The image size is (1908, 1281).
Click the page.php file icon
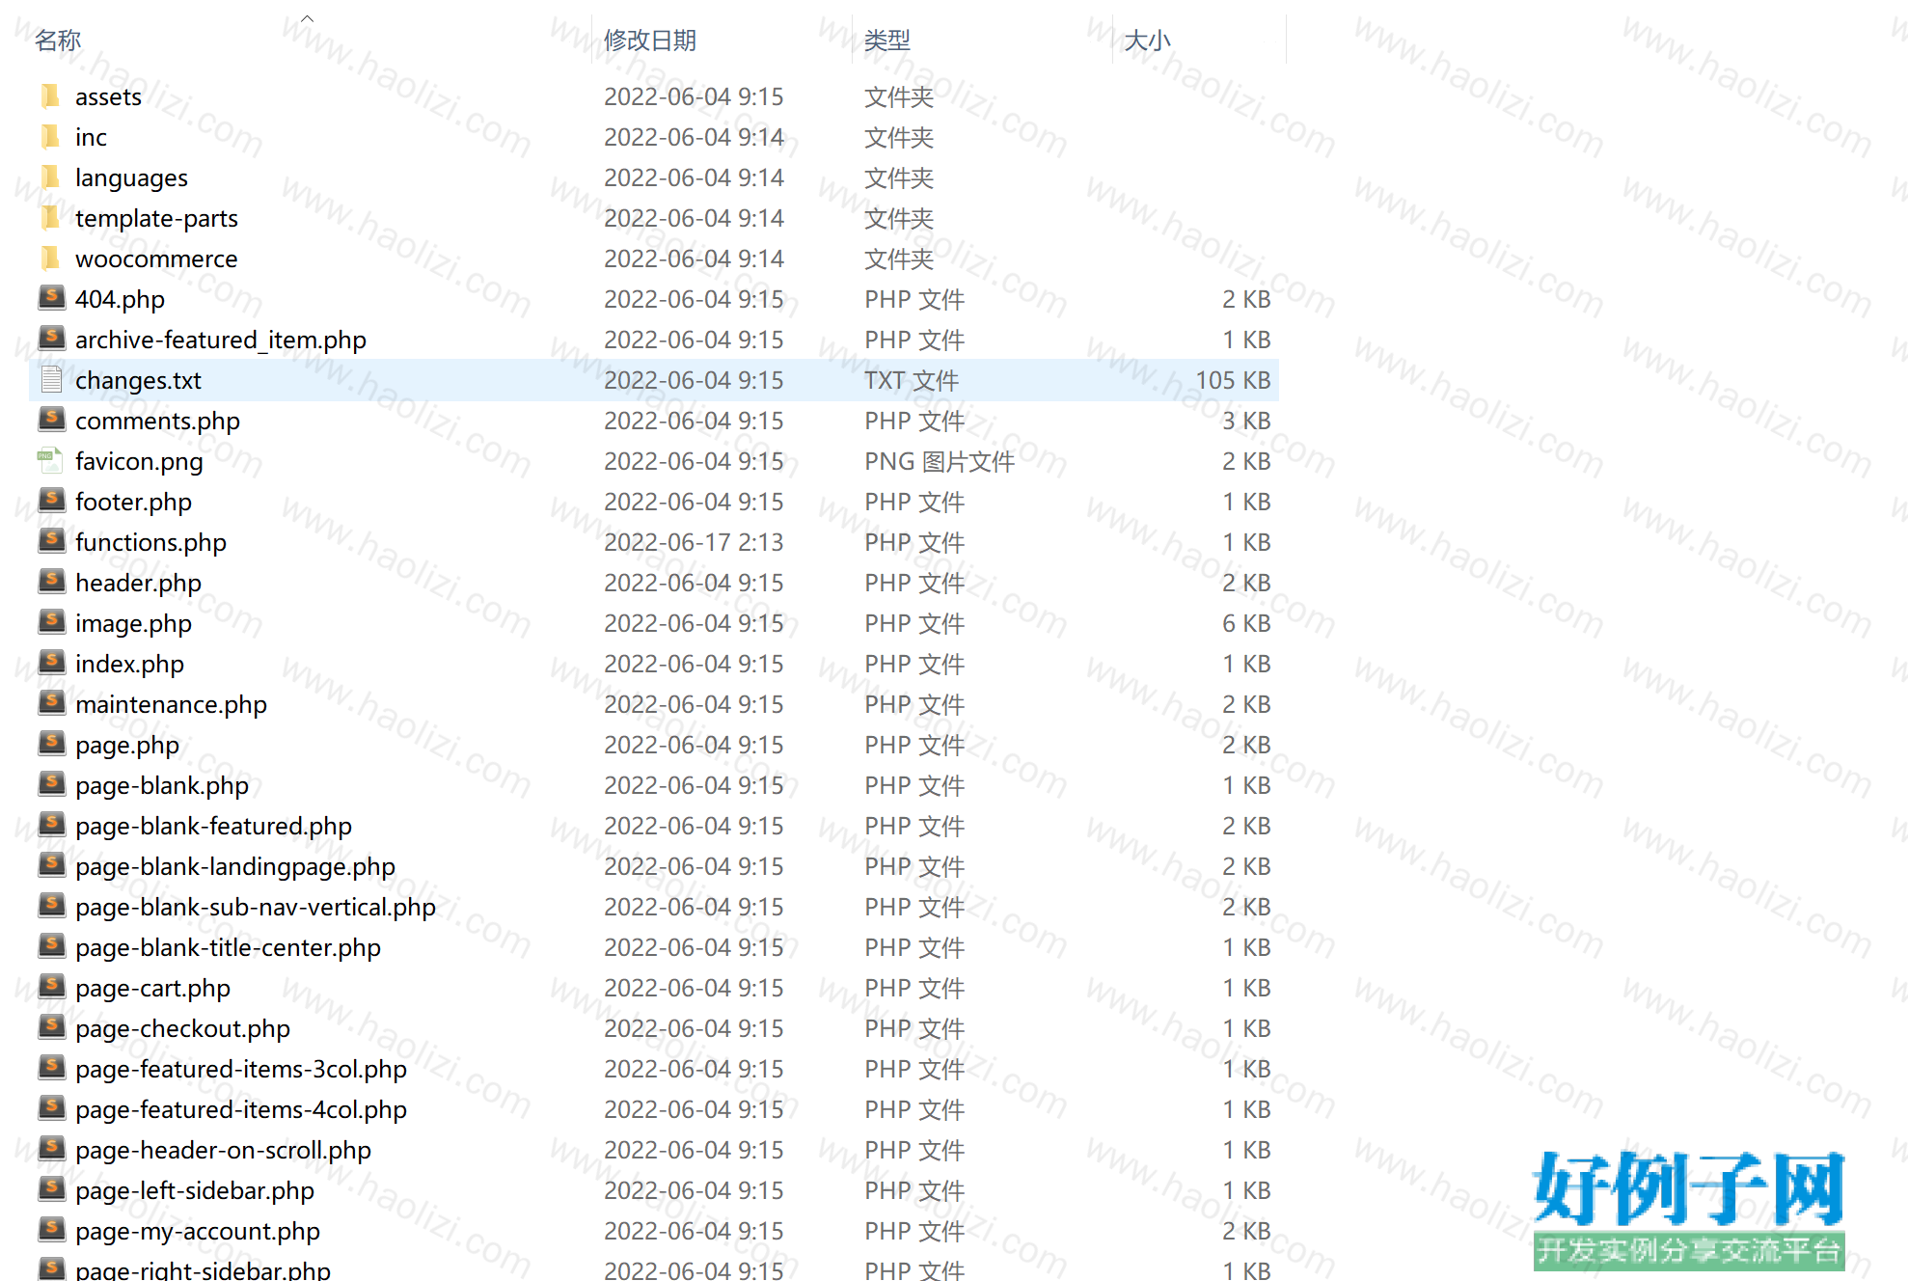pyautogui.click(x=51, y=744)
